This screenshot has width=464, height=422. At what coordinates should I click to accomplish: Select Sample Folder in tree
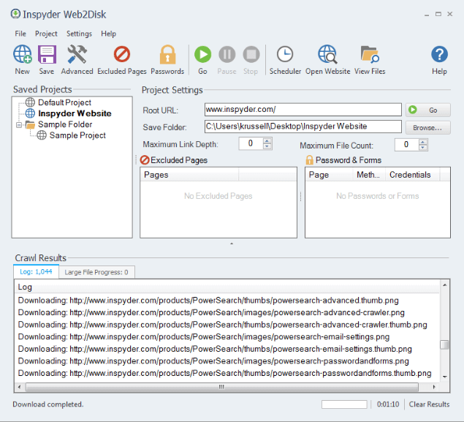coord(65,124)
